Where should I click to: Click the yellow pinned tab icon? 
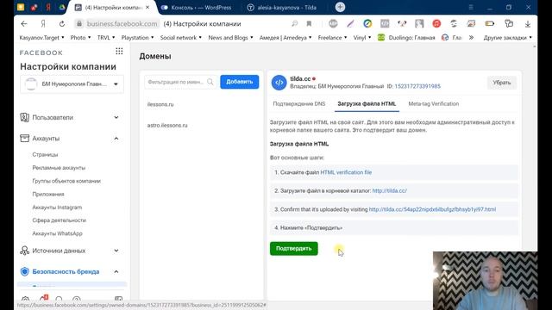click(x=21, y=7)
